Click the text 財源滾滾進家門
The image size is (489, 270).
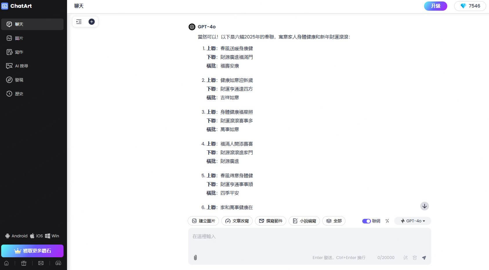pos(237,153)
